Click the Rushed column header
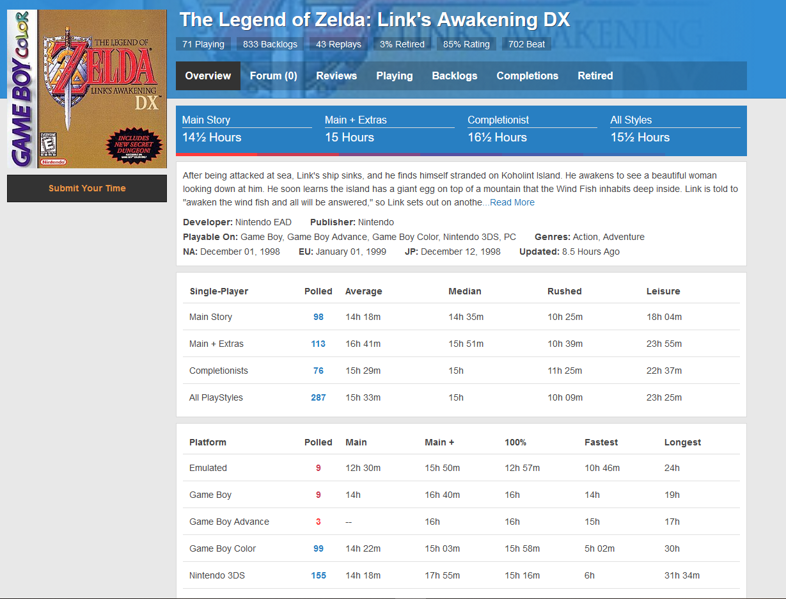This screenshot has width=786, height=599. click(x=565, y=291)
